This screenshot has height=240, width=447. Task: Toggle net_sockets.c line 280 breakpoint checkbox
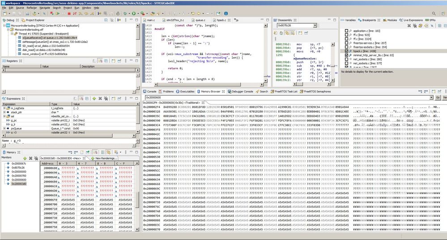(347, 59)
